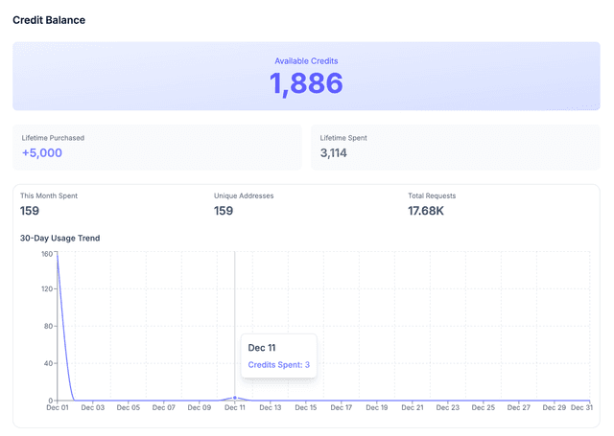Click the Dec 09 x-axis label

[200, 407]
